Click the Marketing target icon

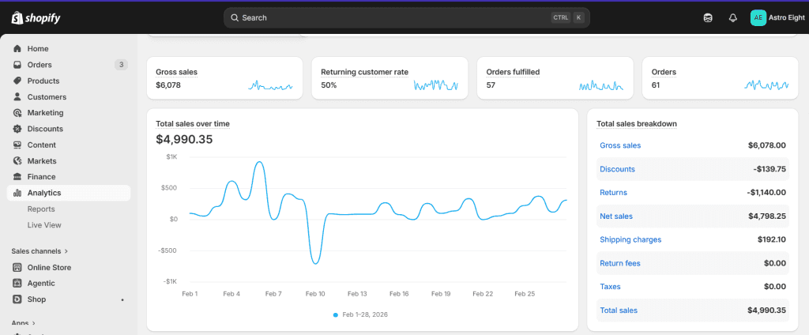[17, 112]
